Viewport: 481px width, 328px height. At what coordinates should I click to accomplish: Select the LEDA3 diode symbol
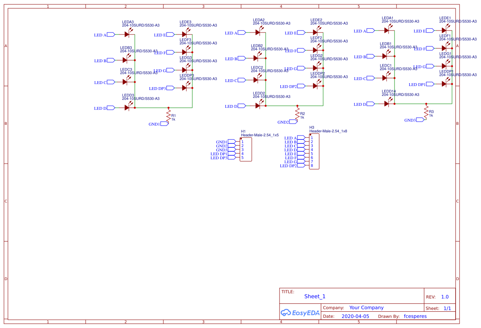tap(127, 34)
